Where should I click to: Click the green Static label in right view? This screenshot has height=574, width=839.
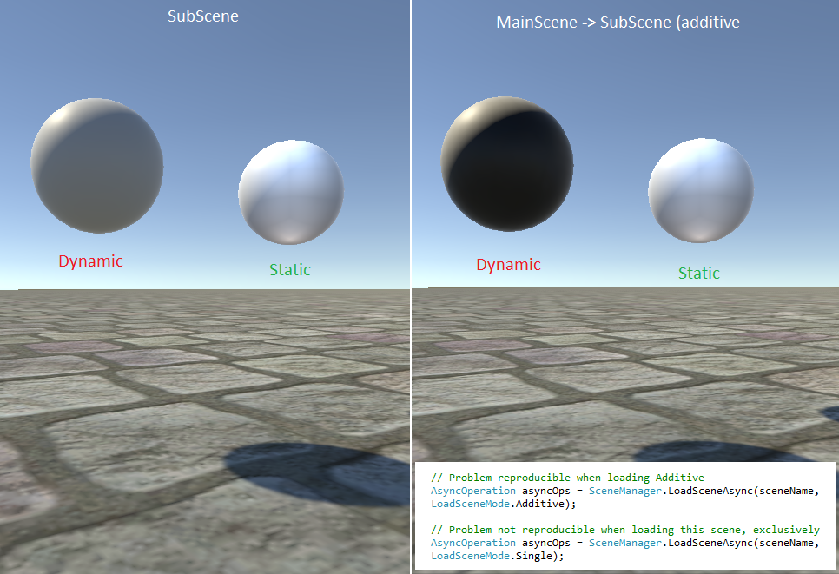699,273
